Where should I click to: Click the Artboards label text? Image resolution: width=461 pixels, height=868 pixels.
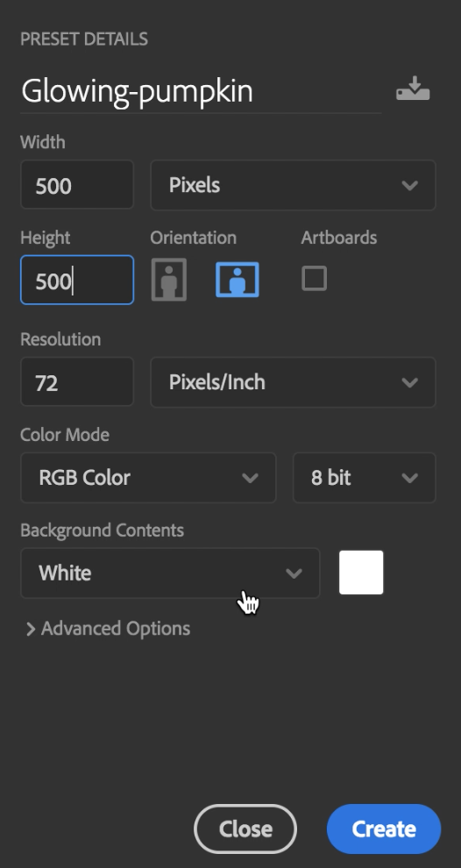338,238
